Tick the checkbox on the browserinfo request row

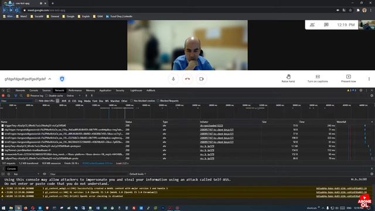point(2,154)
